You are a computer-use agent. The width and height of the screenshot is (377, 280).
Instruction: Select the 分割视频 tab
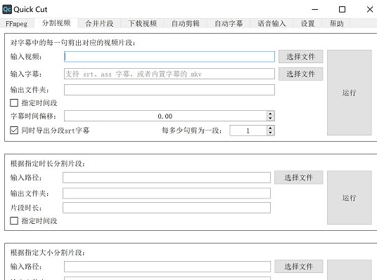(56, 23)
